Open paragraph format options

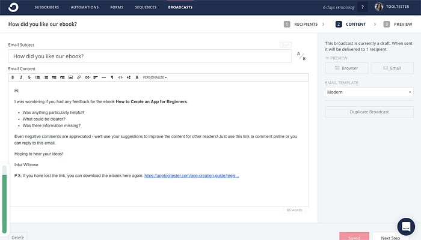(112, 77)
